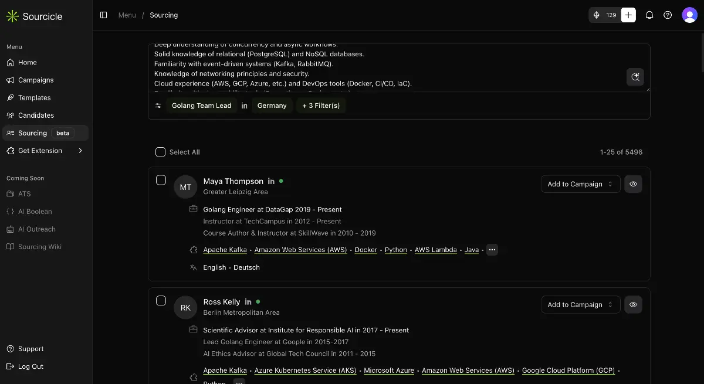Viewport: 704px width, 384px height.
Task: Open the filter settings icon beside Golang Team Lead
Action: (x=157, y=106)
